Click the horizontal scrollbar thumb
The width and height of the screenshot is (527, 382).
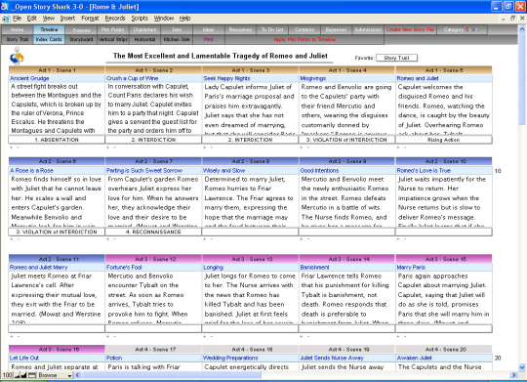pos(172,375)
